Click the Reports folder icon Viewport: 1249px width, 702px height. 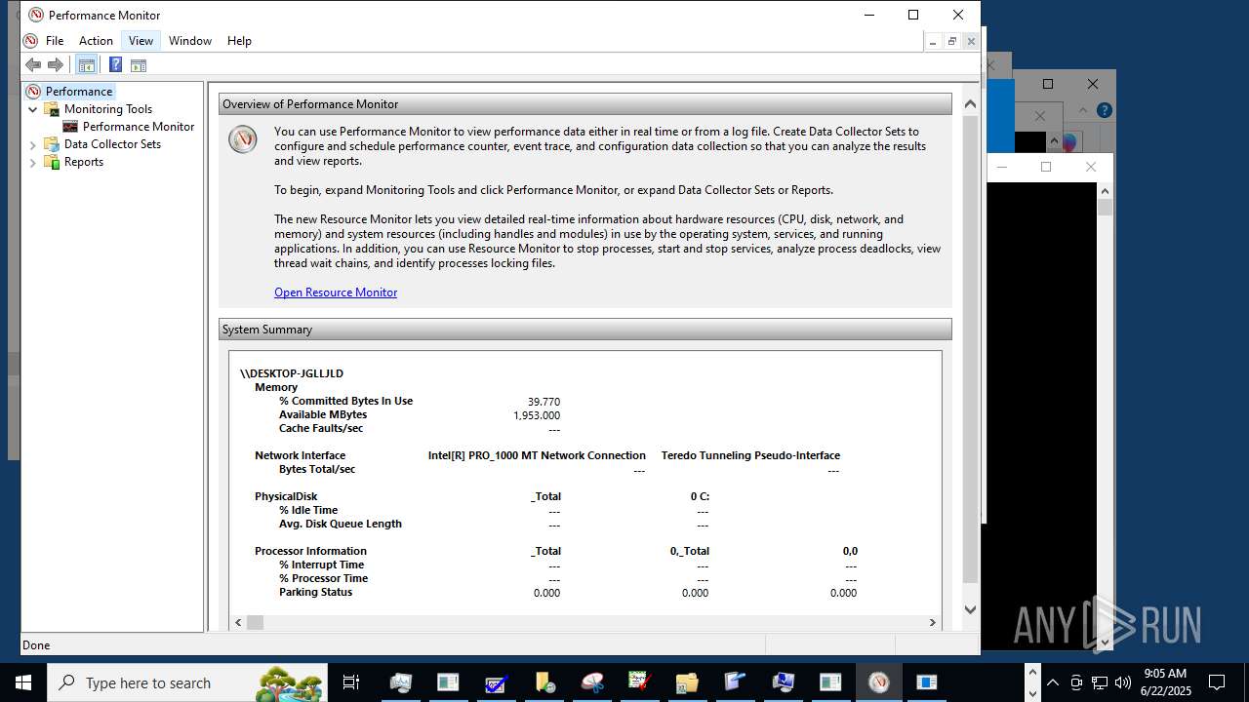pos(52,162)
